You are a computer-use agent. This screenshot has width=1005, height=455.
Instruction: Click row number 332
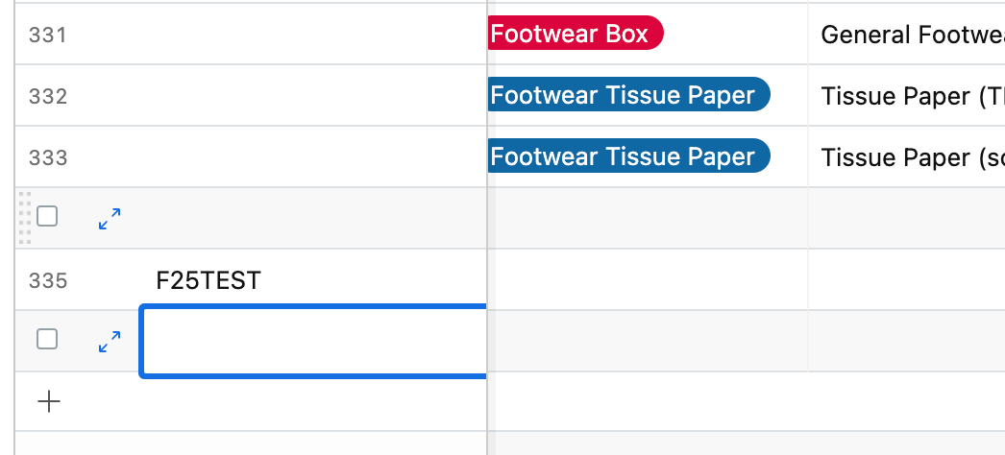click(x=48, y=97)
